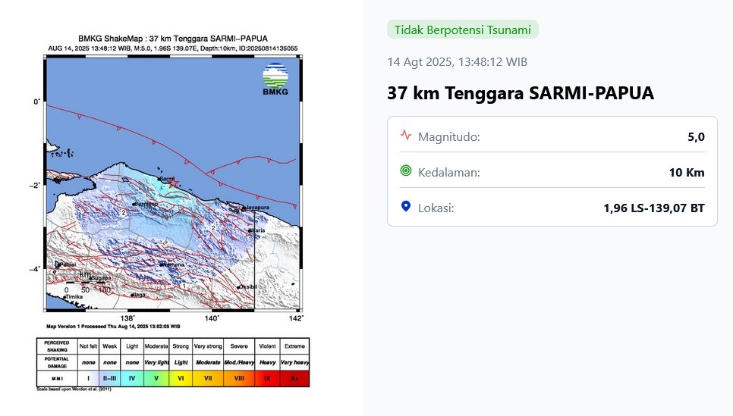Screen dimensions: 733x416
Task: Click the Map Version 1 Processed text
Action: coord(113,327)
